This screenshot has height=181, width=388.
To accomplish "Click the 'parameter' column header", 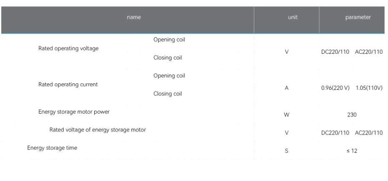I will [358, 17].
